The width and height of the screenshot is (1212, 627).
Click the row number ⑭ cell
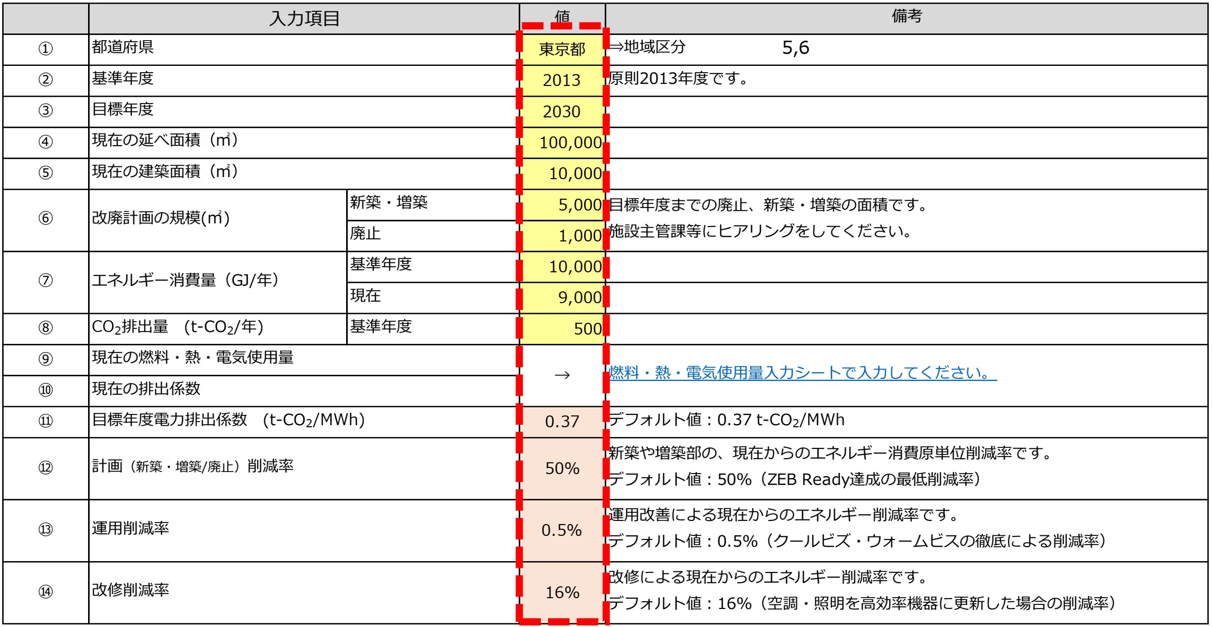point(45,592)
